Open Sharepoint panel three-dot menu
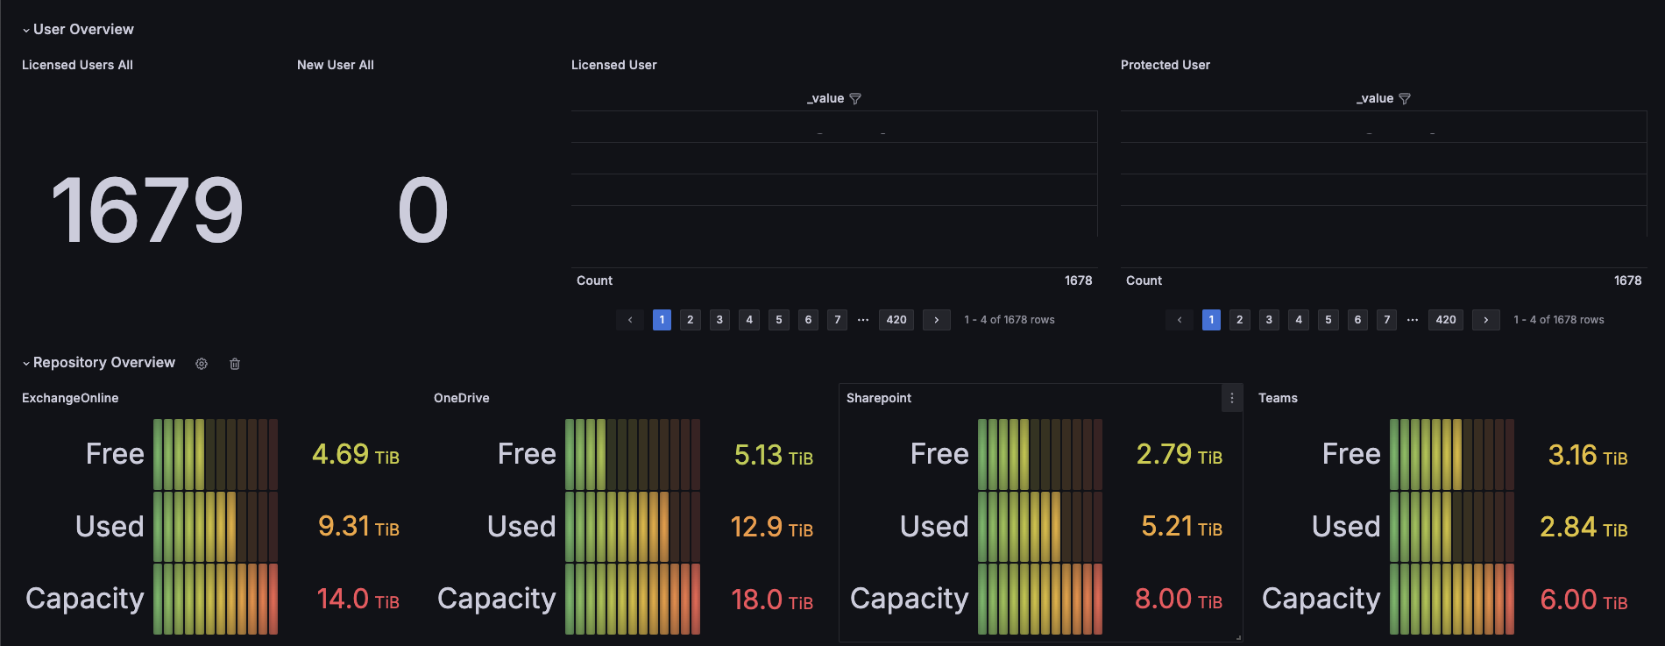1665x646 pixels. tap(1232, 398)
